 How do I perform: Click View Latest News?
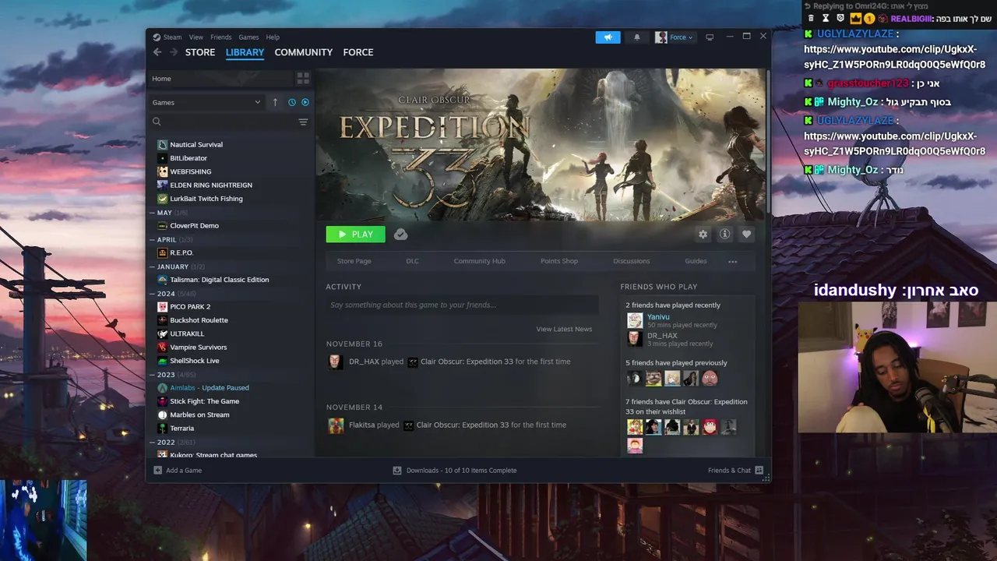coord(564,329)
